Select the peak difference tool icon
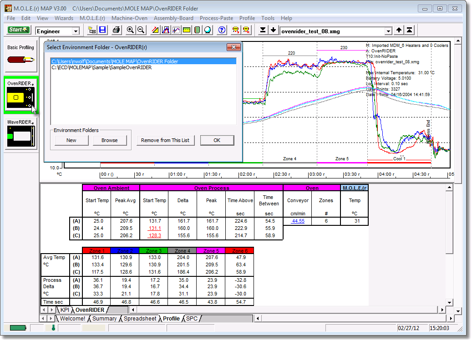 click(166, 30)
